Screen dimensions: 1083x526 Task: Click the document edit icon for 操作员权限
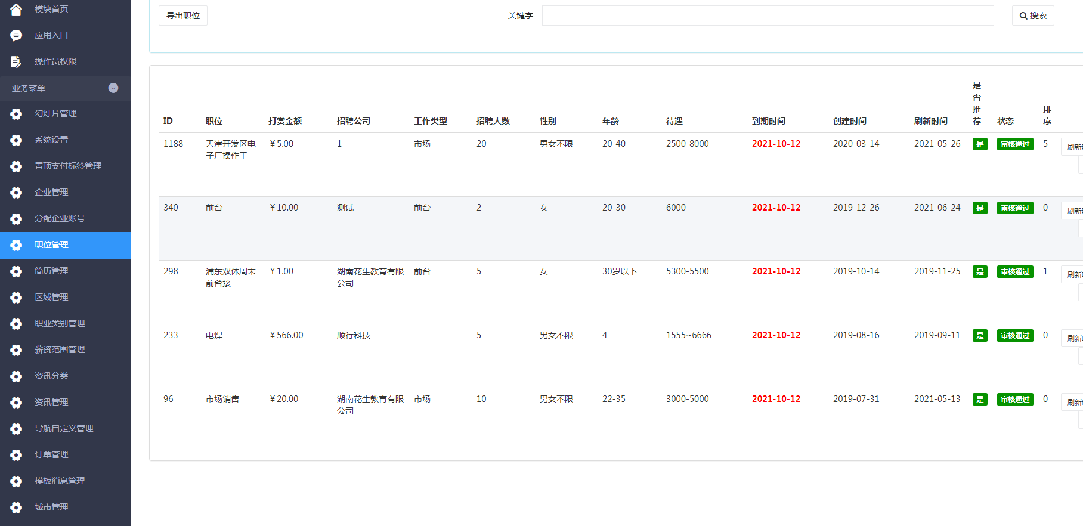pos(16,62)
